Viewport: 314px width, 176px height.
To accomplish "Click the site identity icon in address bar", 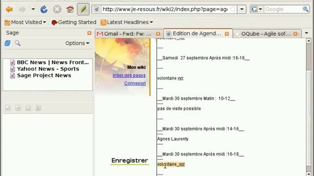I will (x=97, y=9).
